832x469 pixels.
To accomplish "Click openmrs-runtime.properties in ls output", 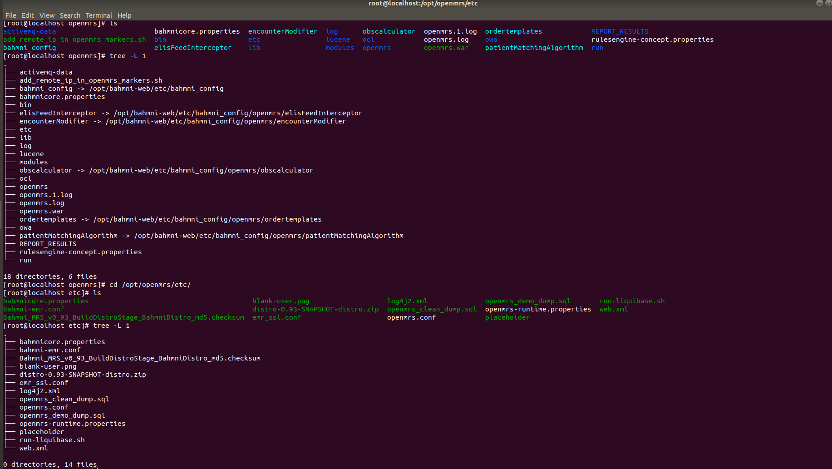I will coord(538,309).
